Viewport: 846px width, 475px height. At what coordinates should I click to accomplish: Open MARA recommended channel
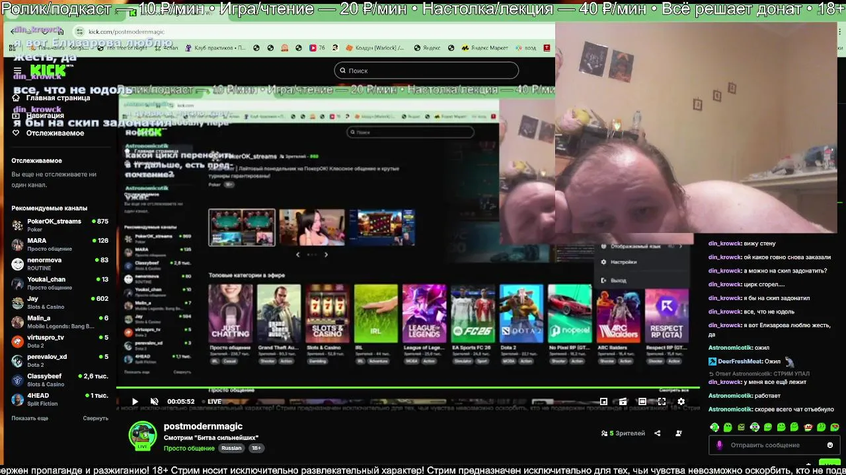click(59, 244)
